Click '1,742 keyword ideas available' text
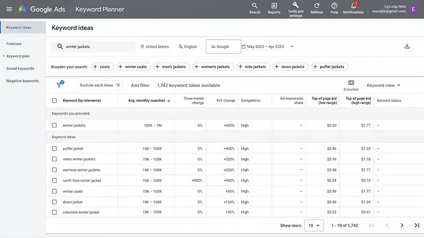The height and width of the screenshot is (238, 424). (x=189, y=85)
